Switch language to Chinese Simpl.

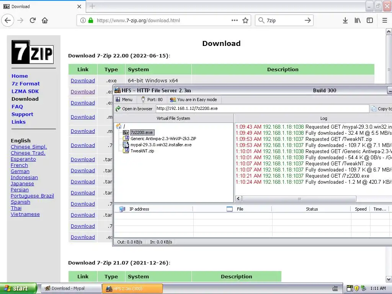pos(29,147)
